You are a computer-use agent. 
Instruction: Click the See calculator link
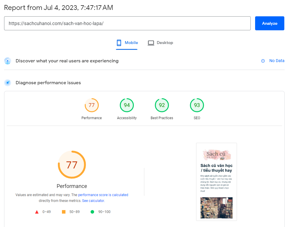[x=93, y=200]
